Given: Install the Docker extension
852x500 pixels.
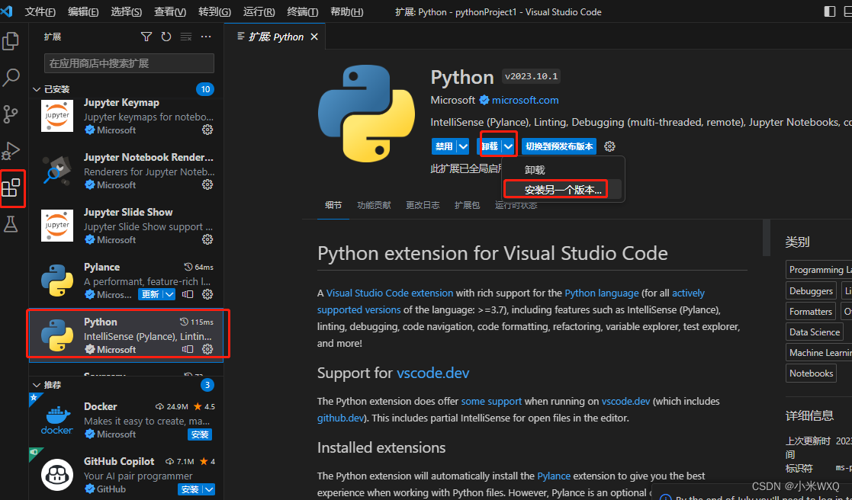Looking at the screenshot, I should (199, 434).
